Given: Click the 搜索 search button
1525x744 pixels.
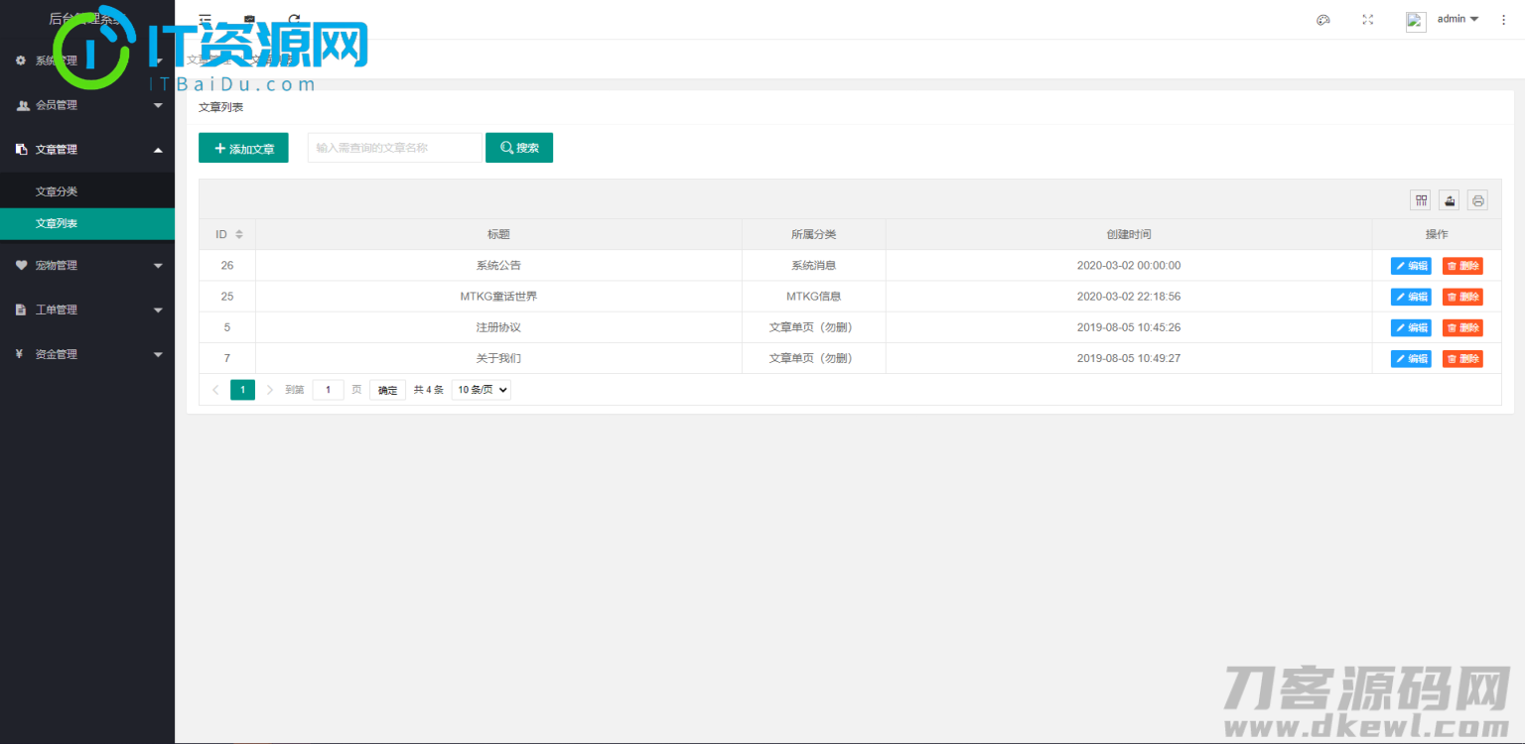Looking at the screenshot, I should [x=519, y=148].
